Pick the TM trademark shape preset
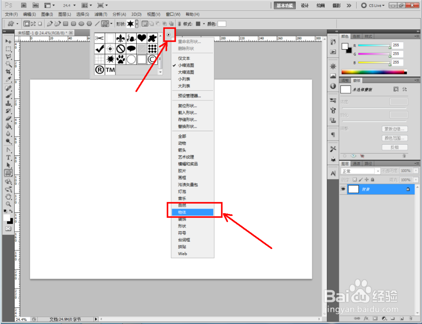Viewport: 422px width, 324px height. pyautogui.click(x=110, y=70)
